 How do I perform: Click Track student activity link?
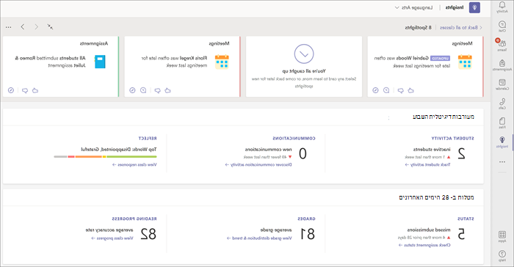point(428,165)
